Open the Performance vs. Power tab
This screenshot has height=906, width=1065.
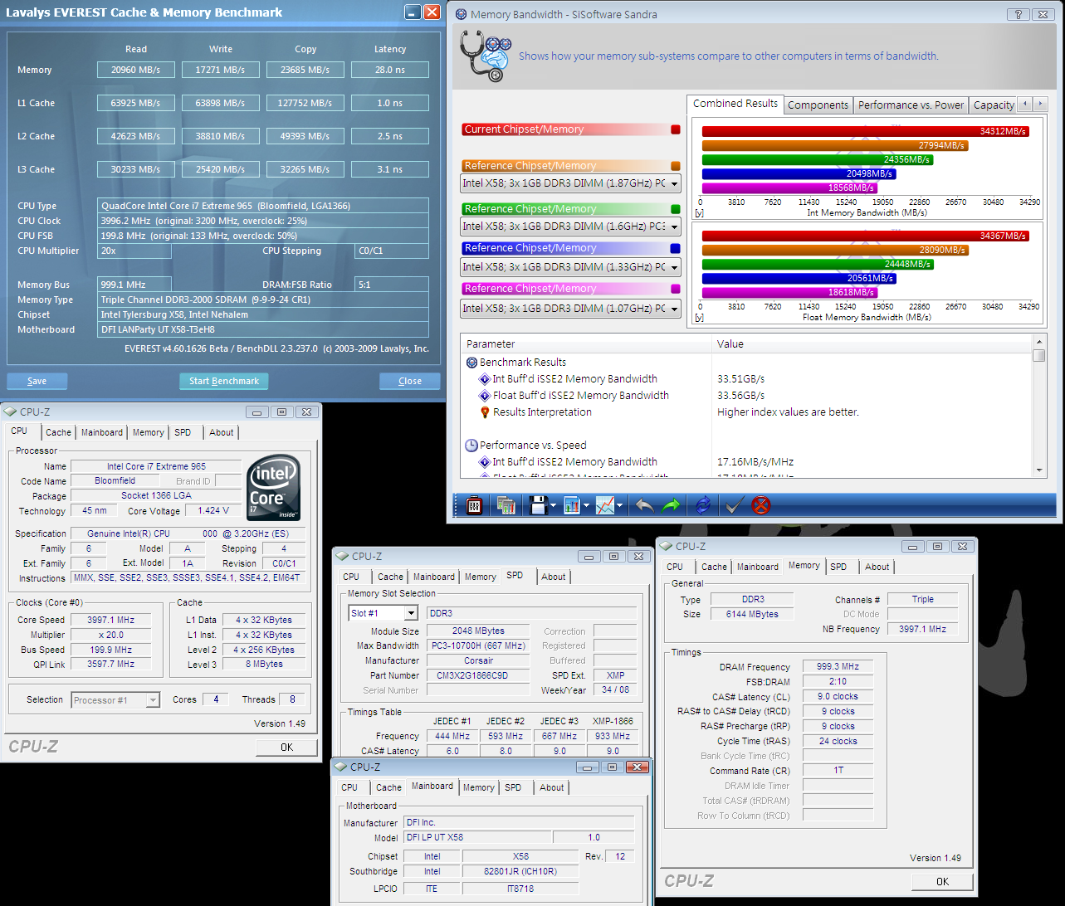911,105
